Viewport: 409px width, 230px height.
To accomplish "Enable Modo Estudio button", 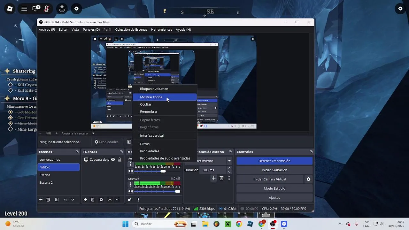I will (274, 188).
